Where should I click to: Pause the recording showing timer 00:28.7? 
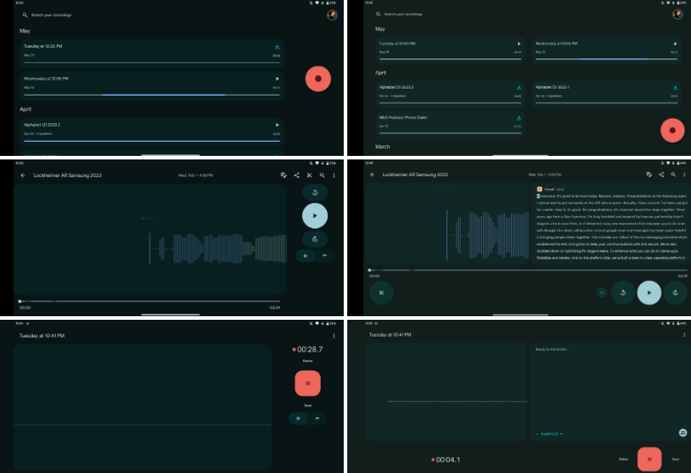tap(307, 384)
